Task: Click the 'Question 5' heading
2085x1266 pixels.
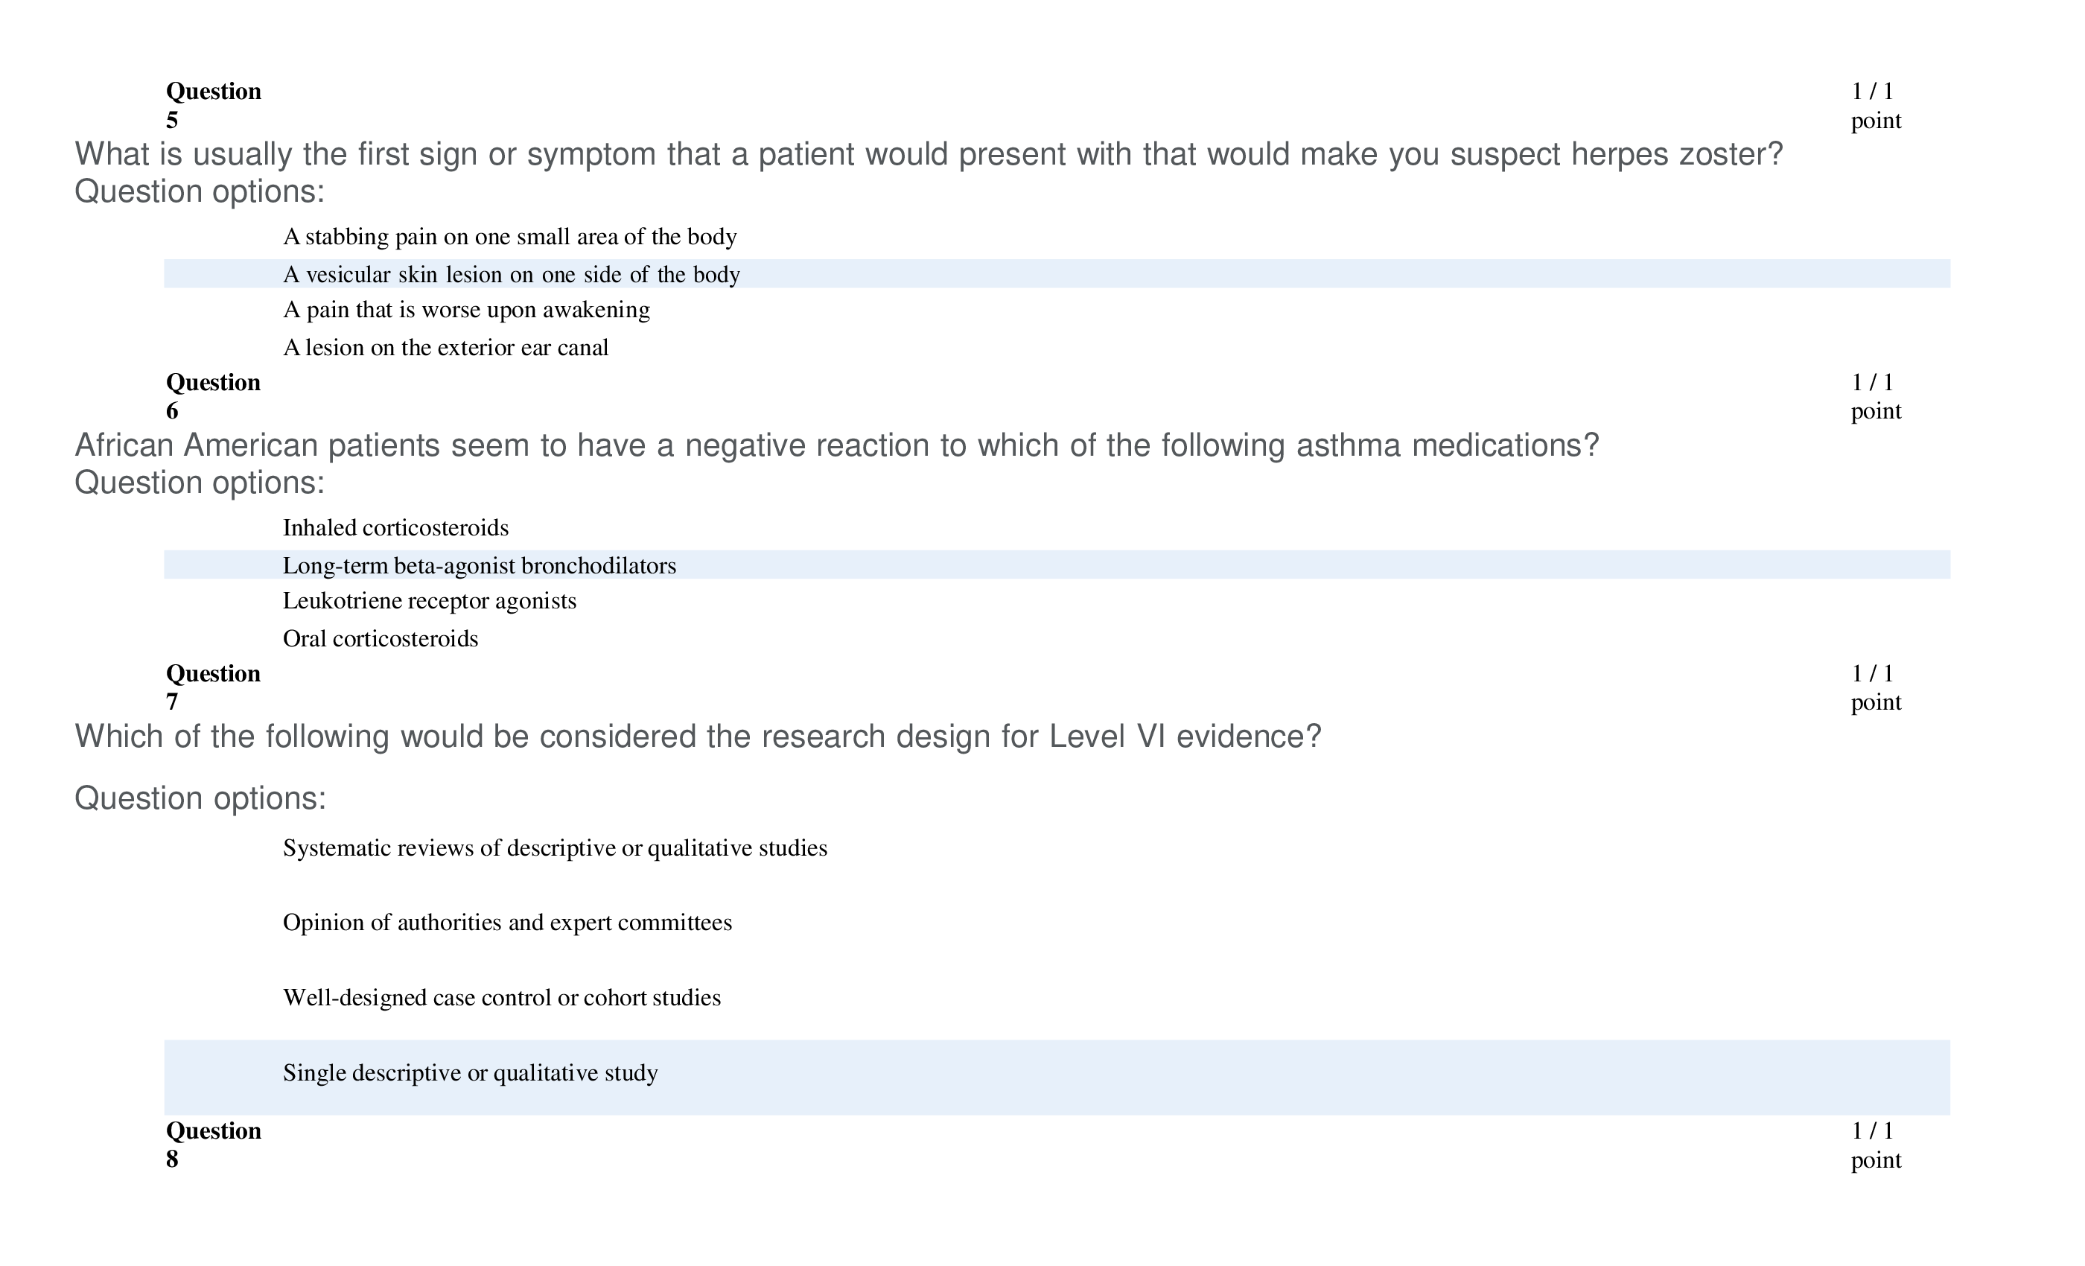Action: point(213,105)
